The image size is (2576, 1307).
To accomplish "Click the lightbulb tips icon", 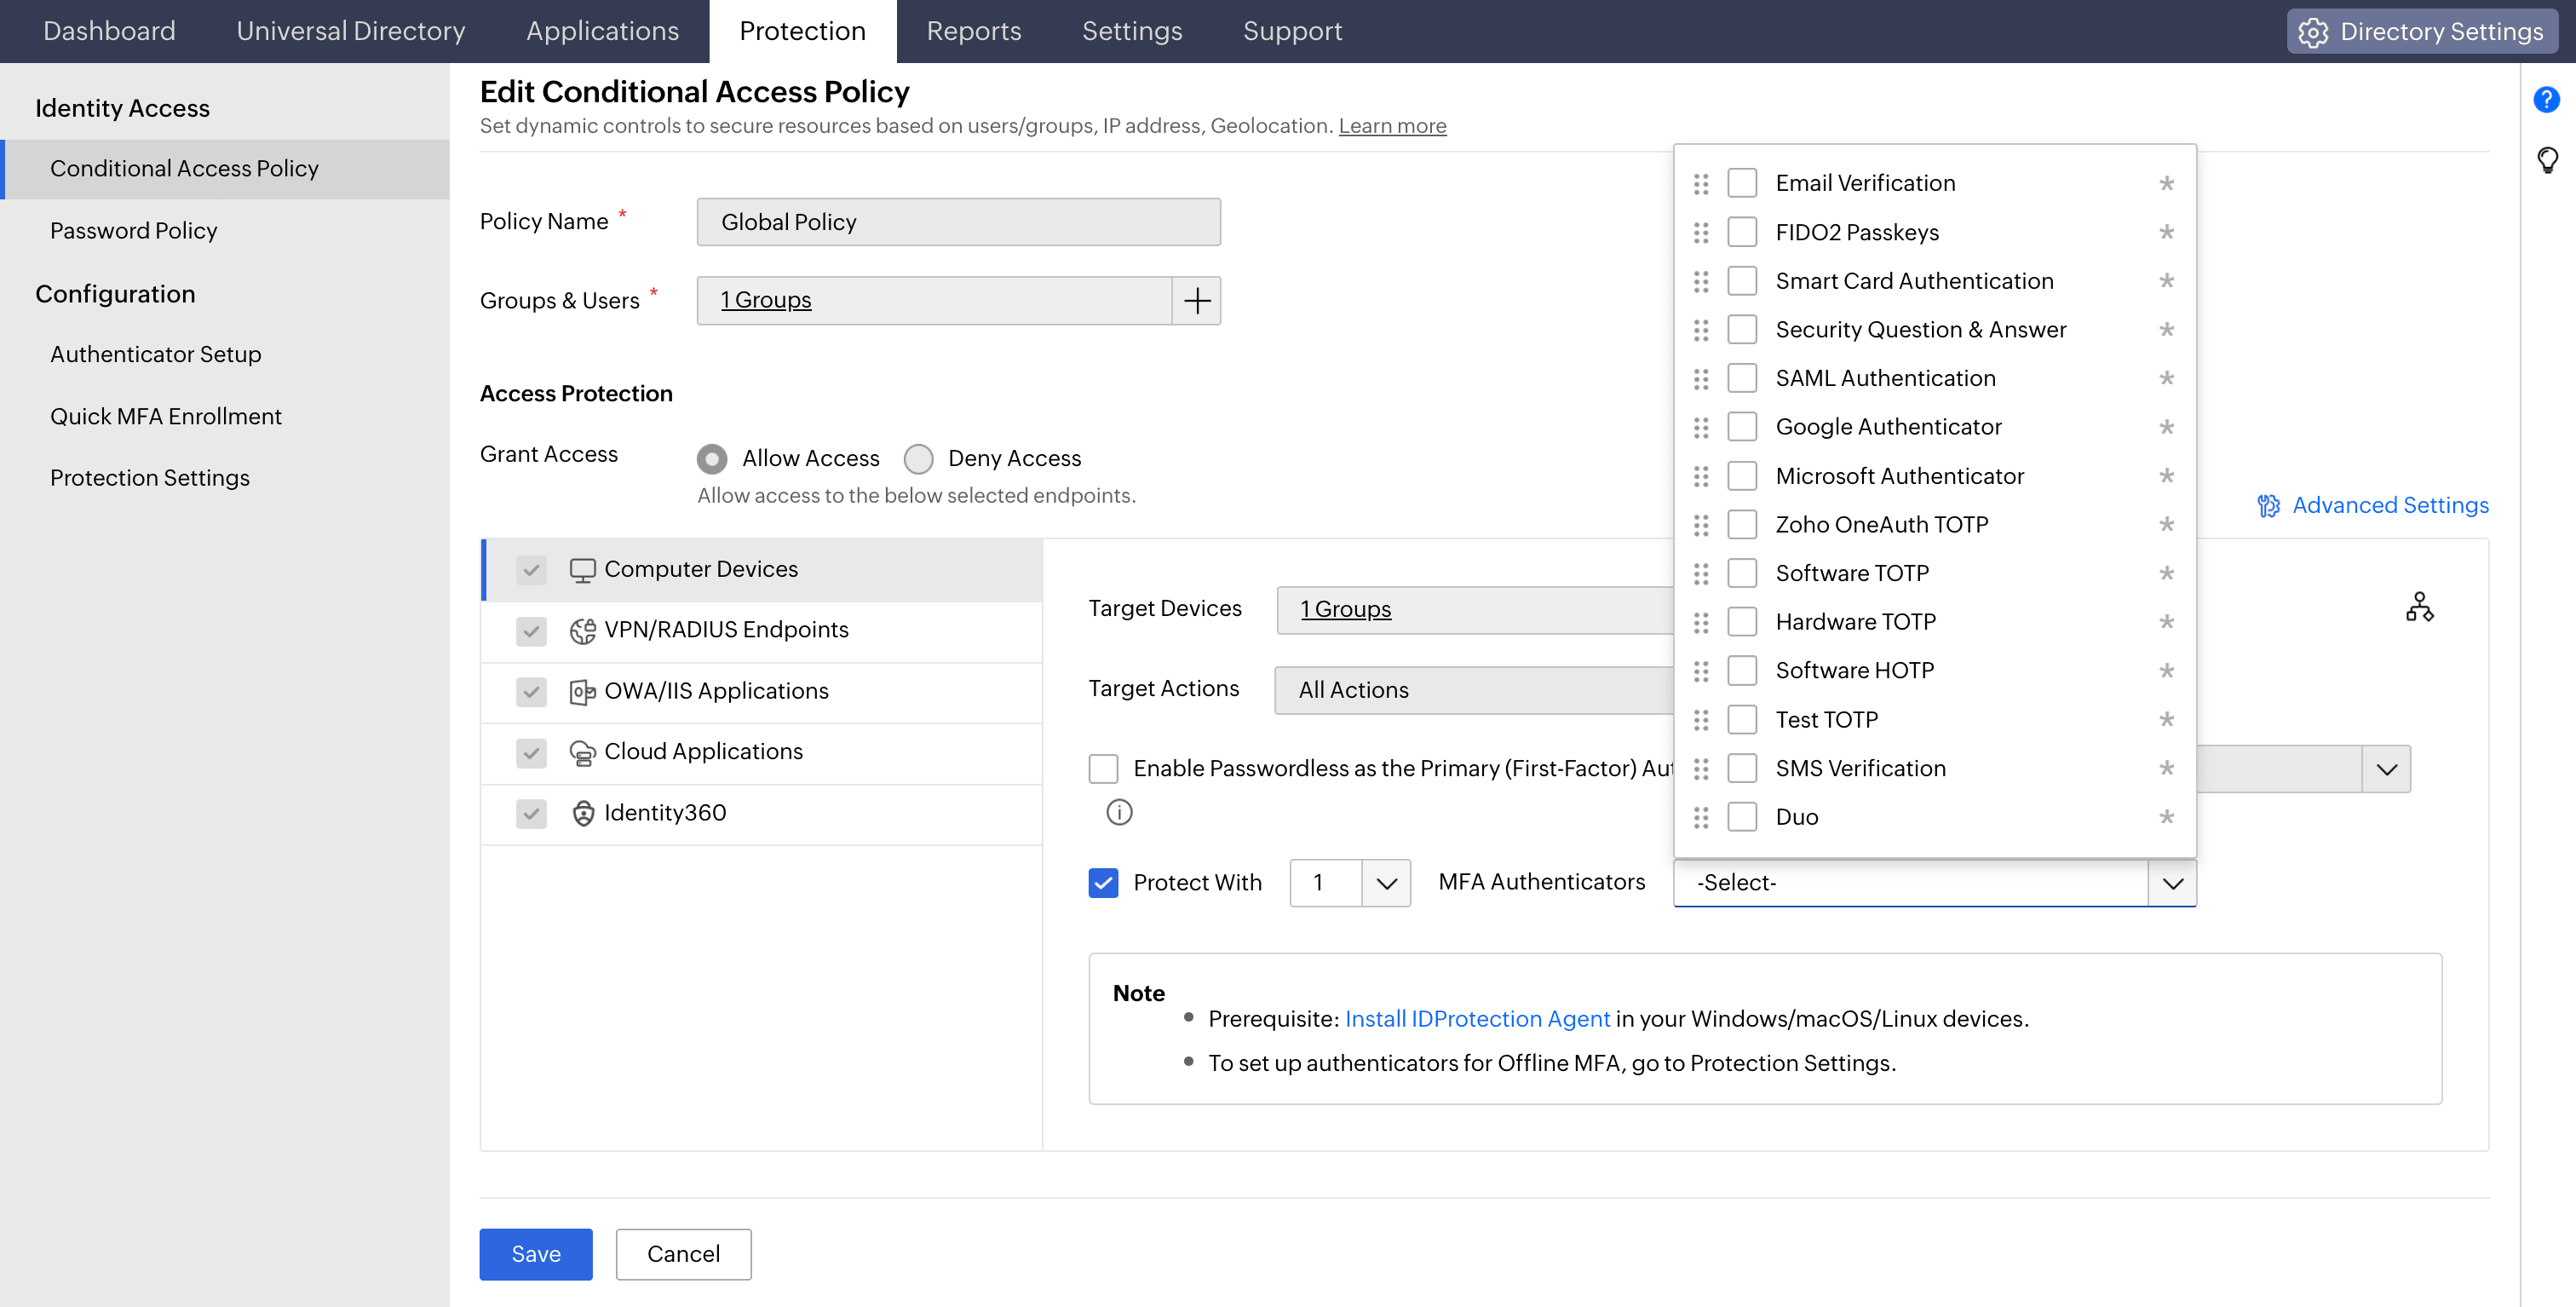I will tap(2547, 160).
